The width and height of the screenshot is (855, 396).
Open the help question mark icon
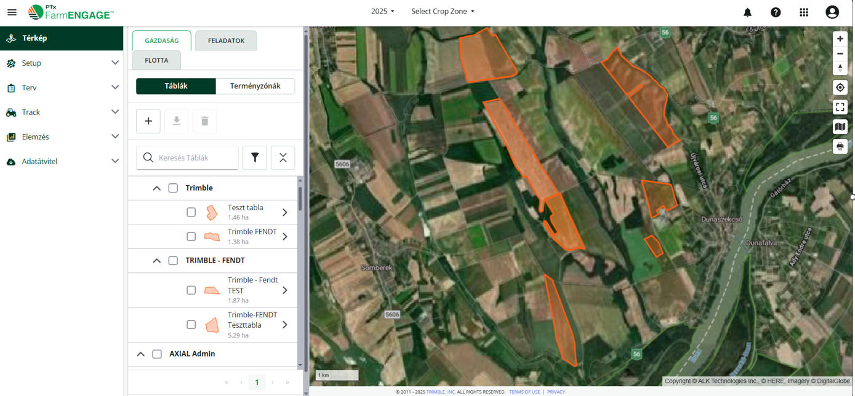pos(776,12)
